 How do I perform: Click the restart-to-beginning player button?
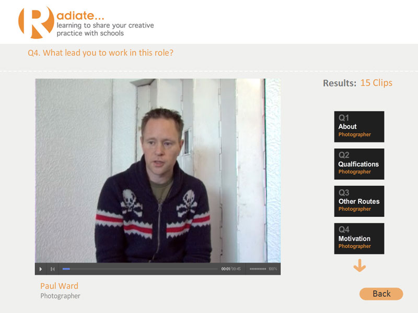point(53,269)
